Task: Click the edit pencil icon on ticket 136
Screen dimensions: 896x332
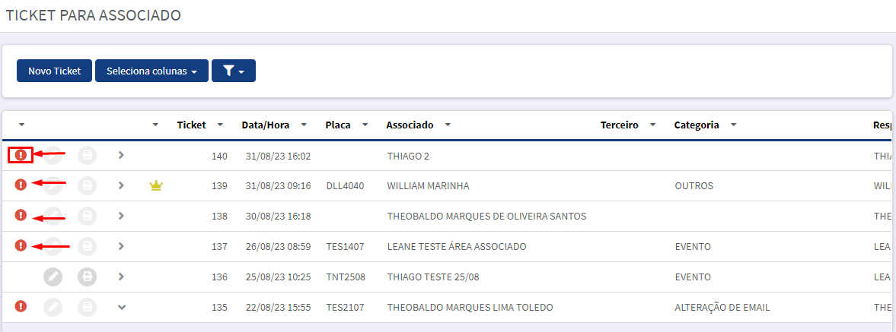Action: click(x=53, y=277)
